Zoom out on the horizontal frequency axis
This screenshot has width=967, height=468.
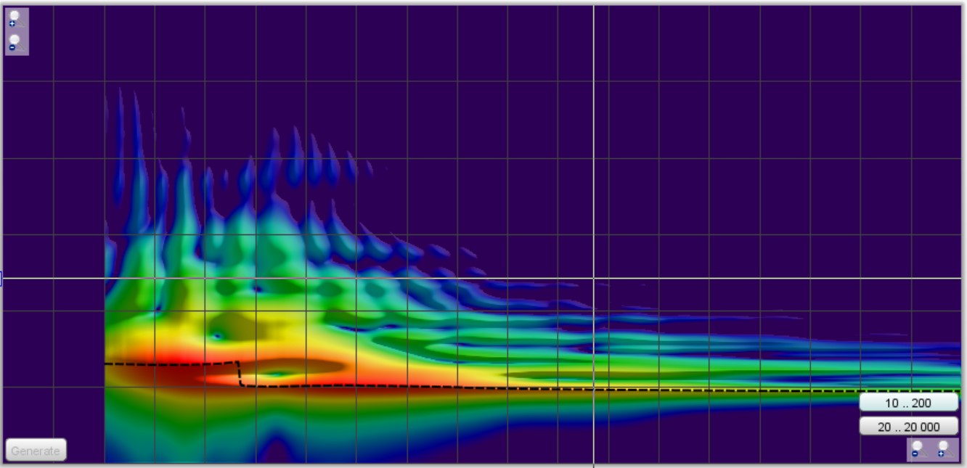[919, 449]
